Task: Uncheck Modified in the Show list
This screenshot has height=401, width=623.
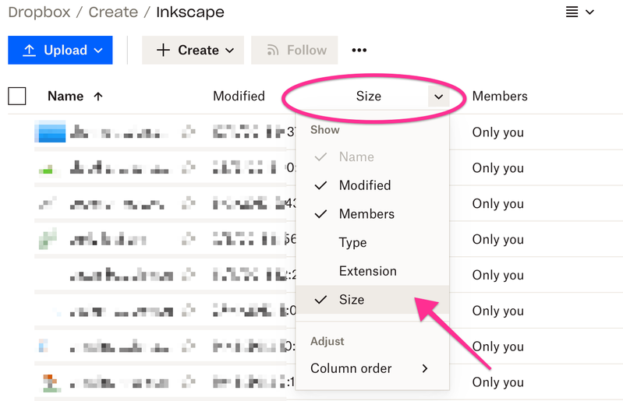Action: pos(364,185)
